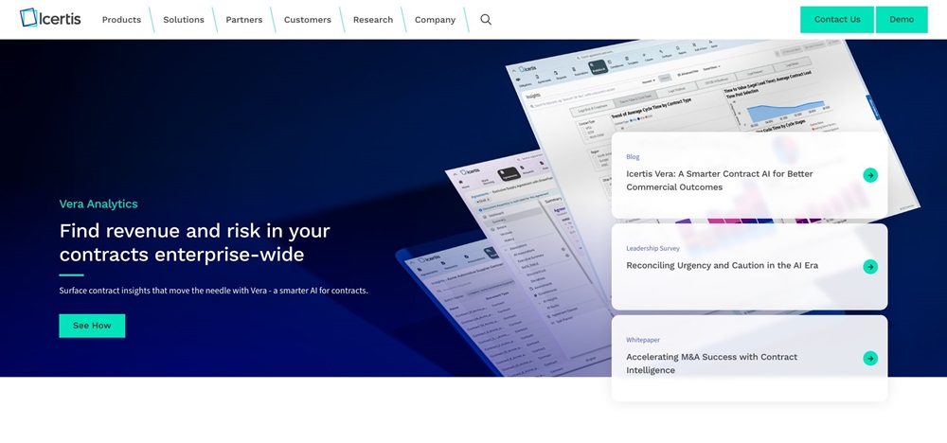Screen dimensions: 947x443
Task: Expand the Partners navigation item
Action: 244,20
